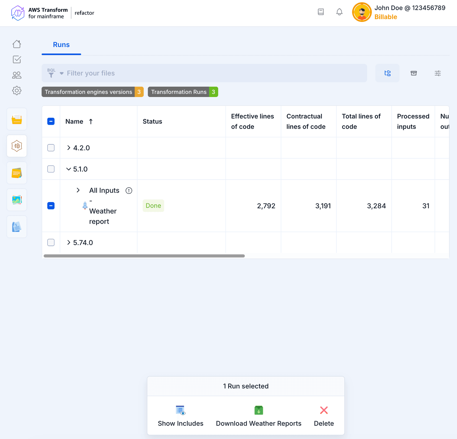Go to Home in sidebar
The image size is (457, 439).
click(17, 44)
